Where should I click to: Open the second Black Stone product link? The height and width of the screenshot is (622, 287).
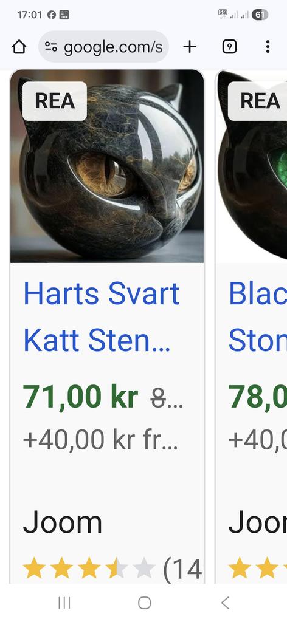[258, 317]
